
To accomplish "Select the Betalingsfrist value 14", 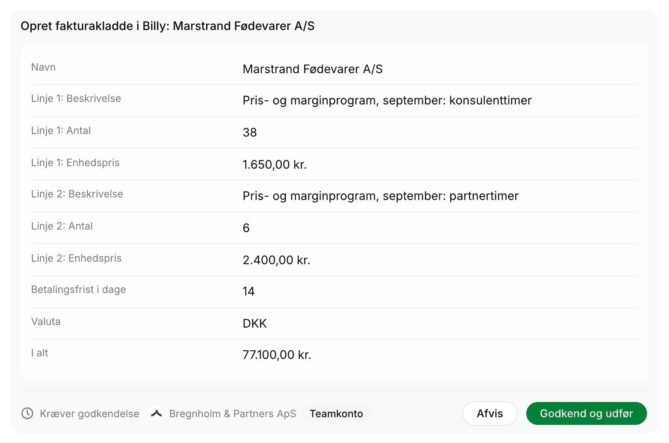I will [x=249, y=291].
